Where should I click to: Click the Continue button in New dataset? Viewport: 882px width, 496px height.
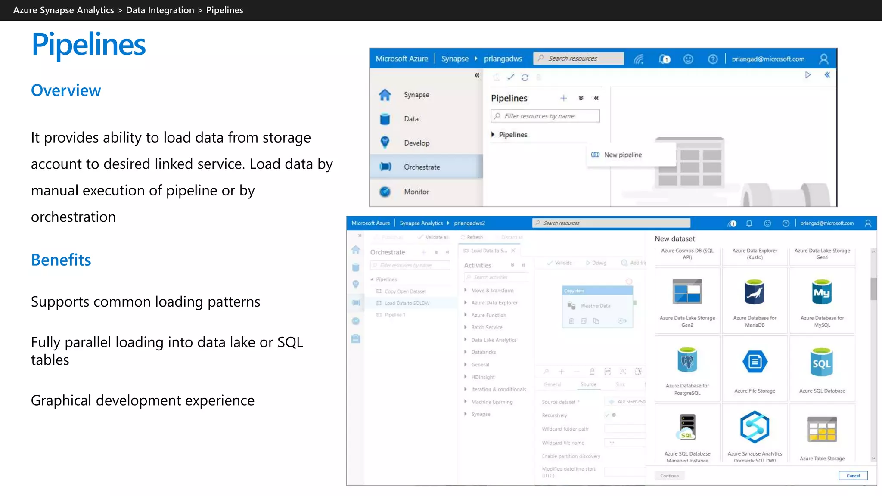[x=670, y=476]
